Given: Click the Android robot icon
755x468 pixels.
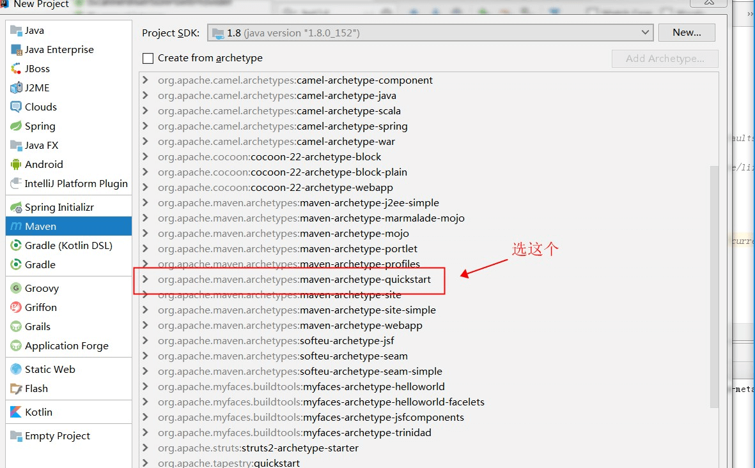Looking at the screenshot, I should click(16, 165).
